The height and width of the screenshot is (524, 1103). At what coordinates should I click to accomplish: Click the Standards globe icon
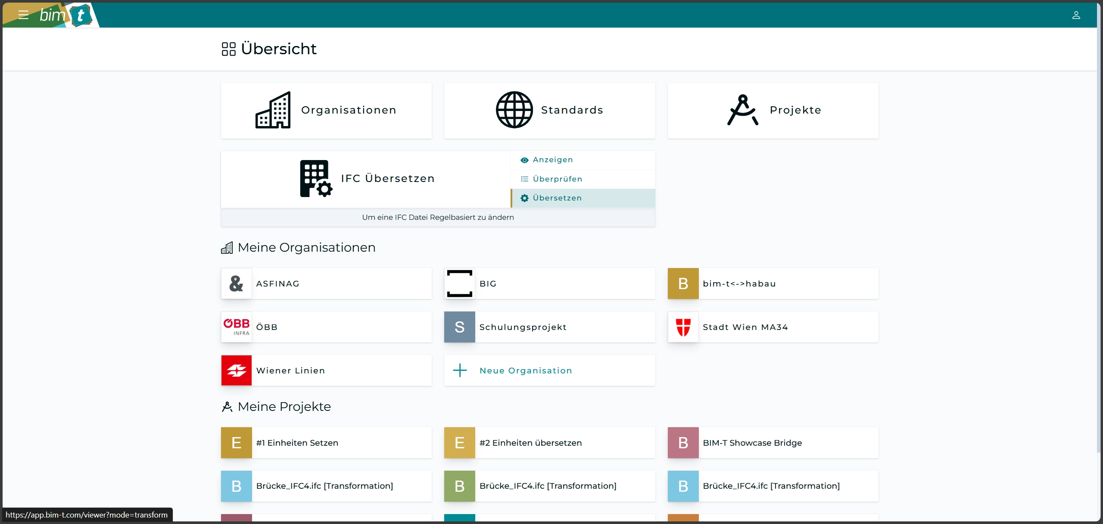pos(514,110)
